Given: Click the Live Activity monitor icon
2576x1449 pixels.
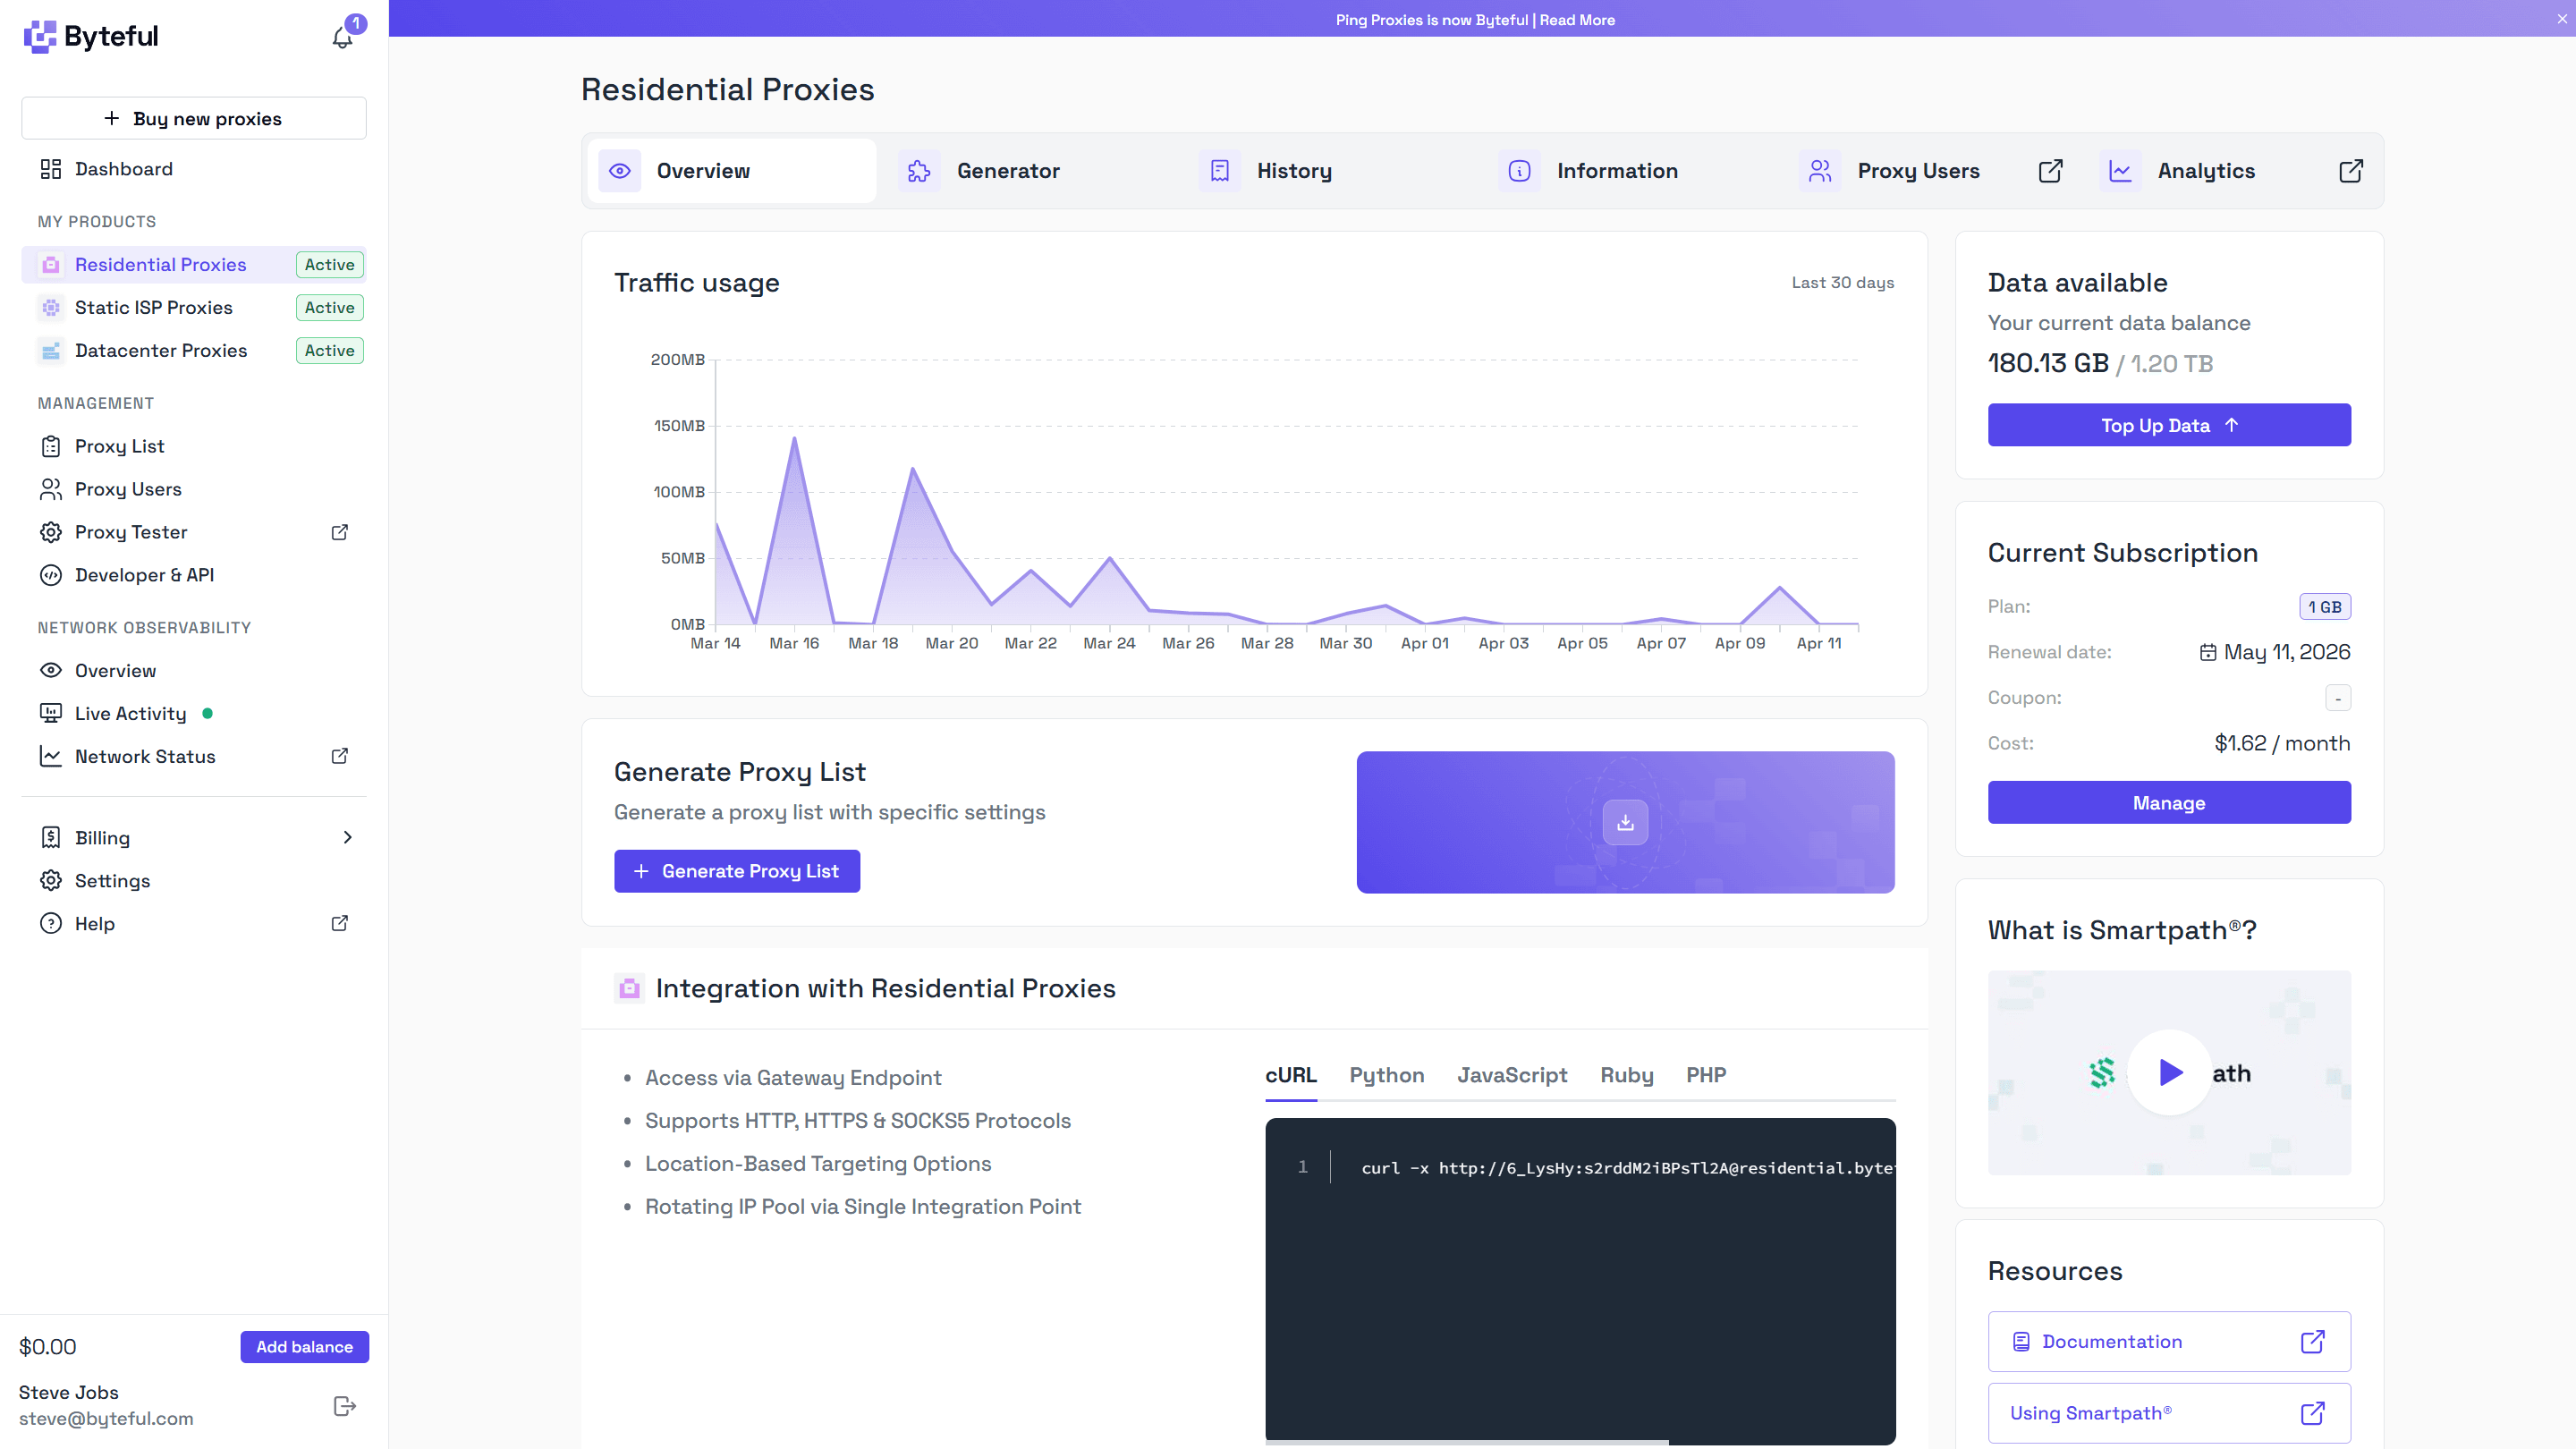Looking at the screenshot, I should [51, 713].
